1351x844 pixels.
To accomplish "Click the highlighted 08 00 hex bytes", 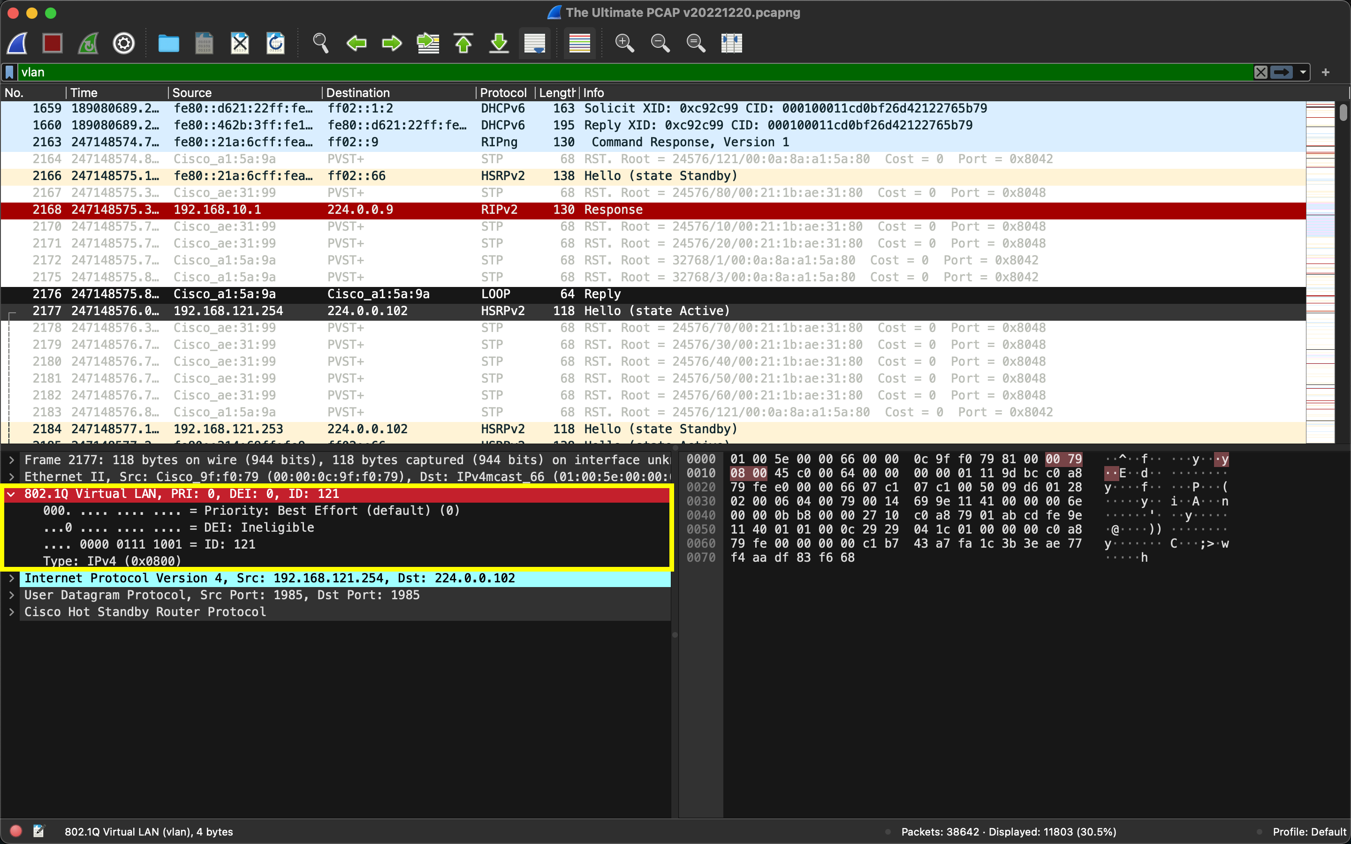I will 748,474.
